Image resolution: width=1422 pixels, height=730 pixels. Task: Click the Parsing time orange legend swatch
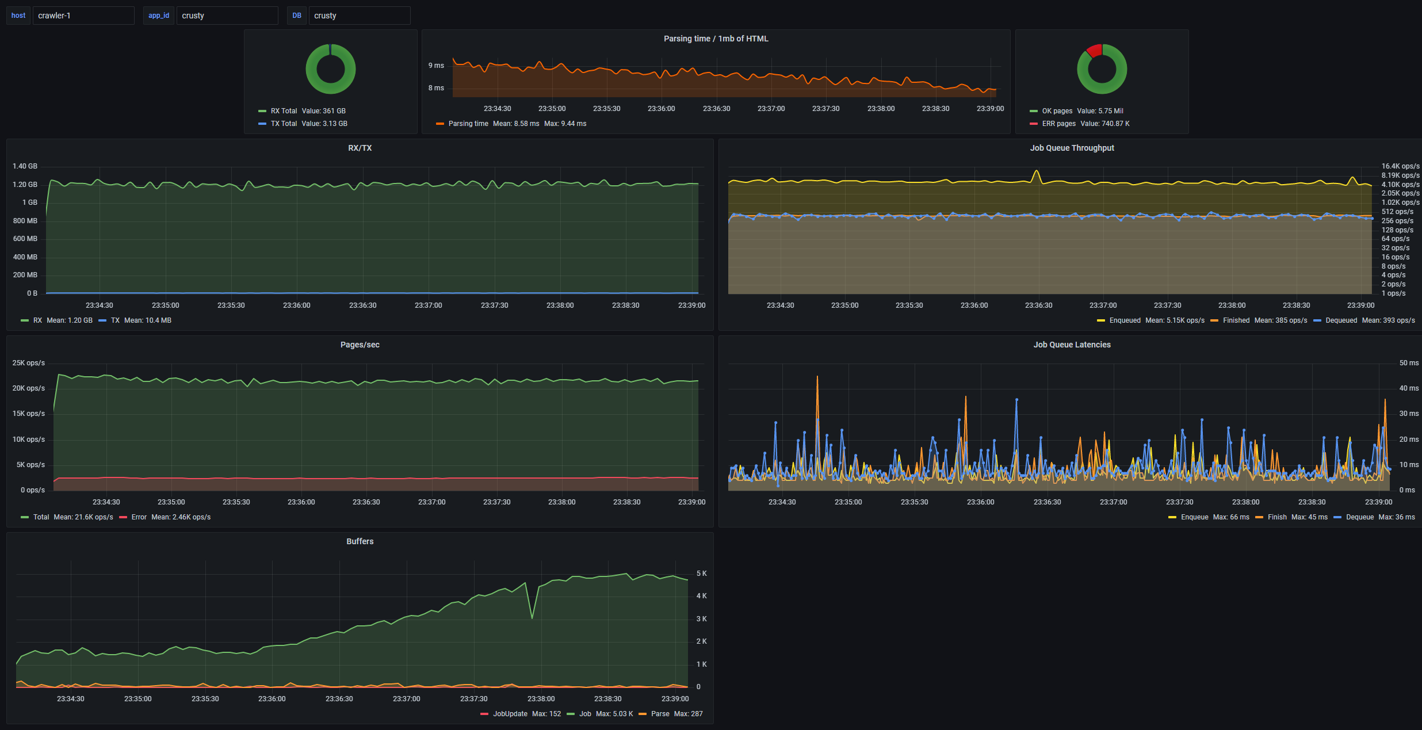(440, 124)
